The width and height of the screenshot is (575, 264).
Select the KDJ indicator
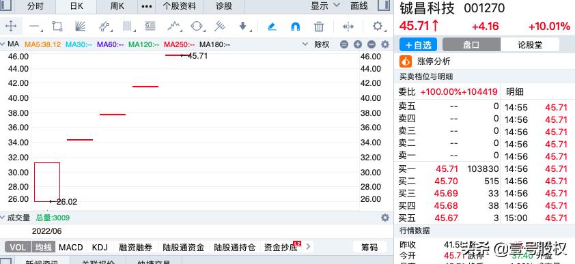[x=100, y=247]
